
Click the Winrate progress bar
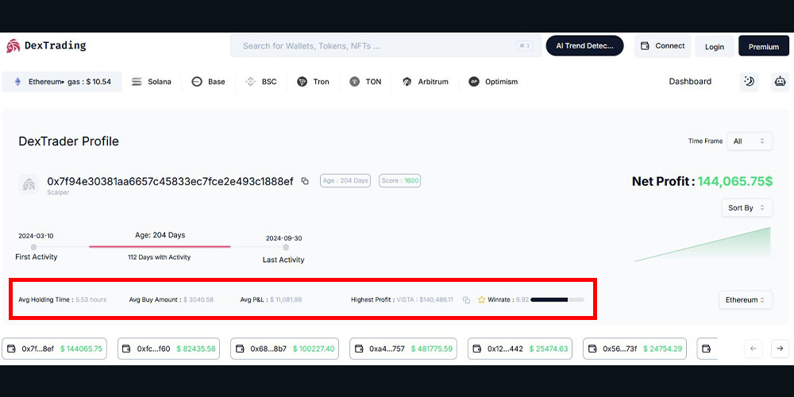(x=557, y=300)
